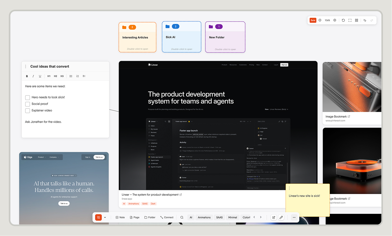Click the AI tag on Linear bookmark
This screenshot has height=236, width=392.
tap(124, 204)
